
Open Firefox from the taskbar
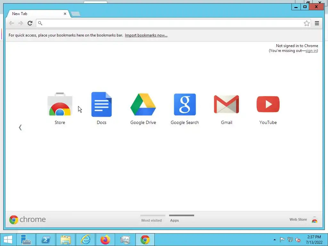105,240
